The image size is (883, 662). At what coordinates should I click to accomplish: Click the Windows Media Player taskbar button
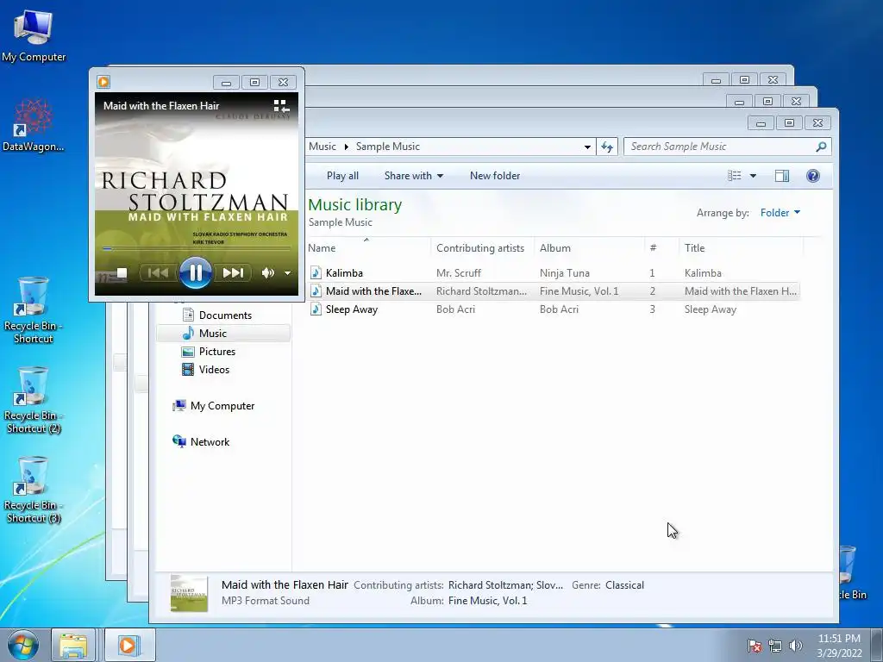point(128,645)
